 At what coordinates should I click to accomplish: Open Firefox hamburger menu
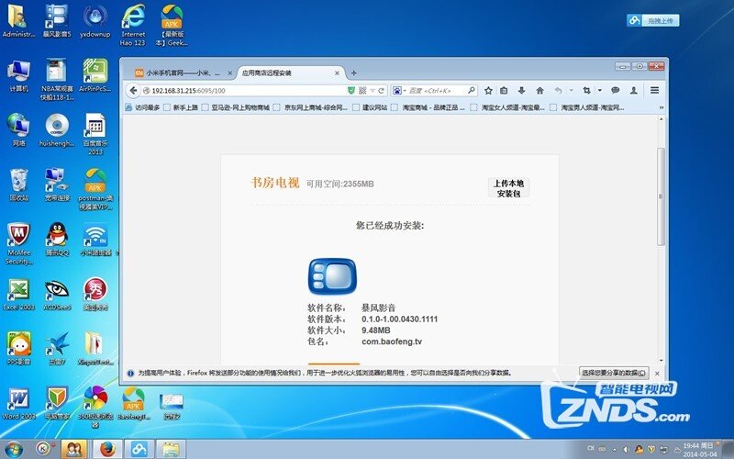coord(654,90)
